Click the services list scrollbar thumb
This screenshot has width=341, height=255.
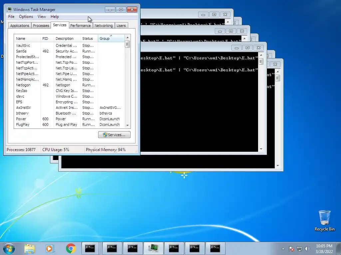pos(128,44)
